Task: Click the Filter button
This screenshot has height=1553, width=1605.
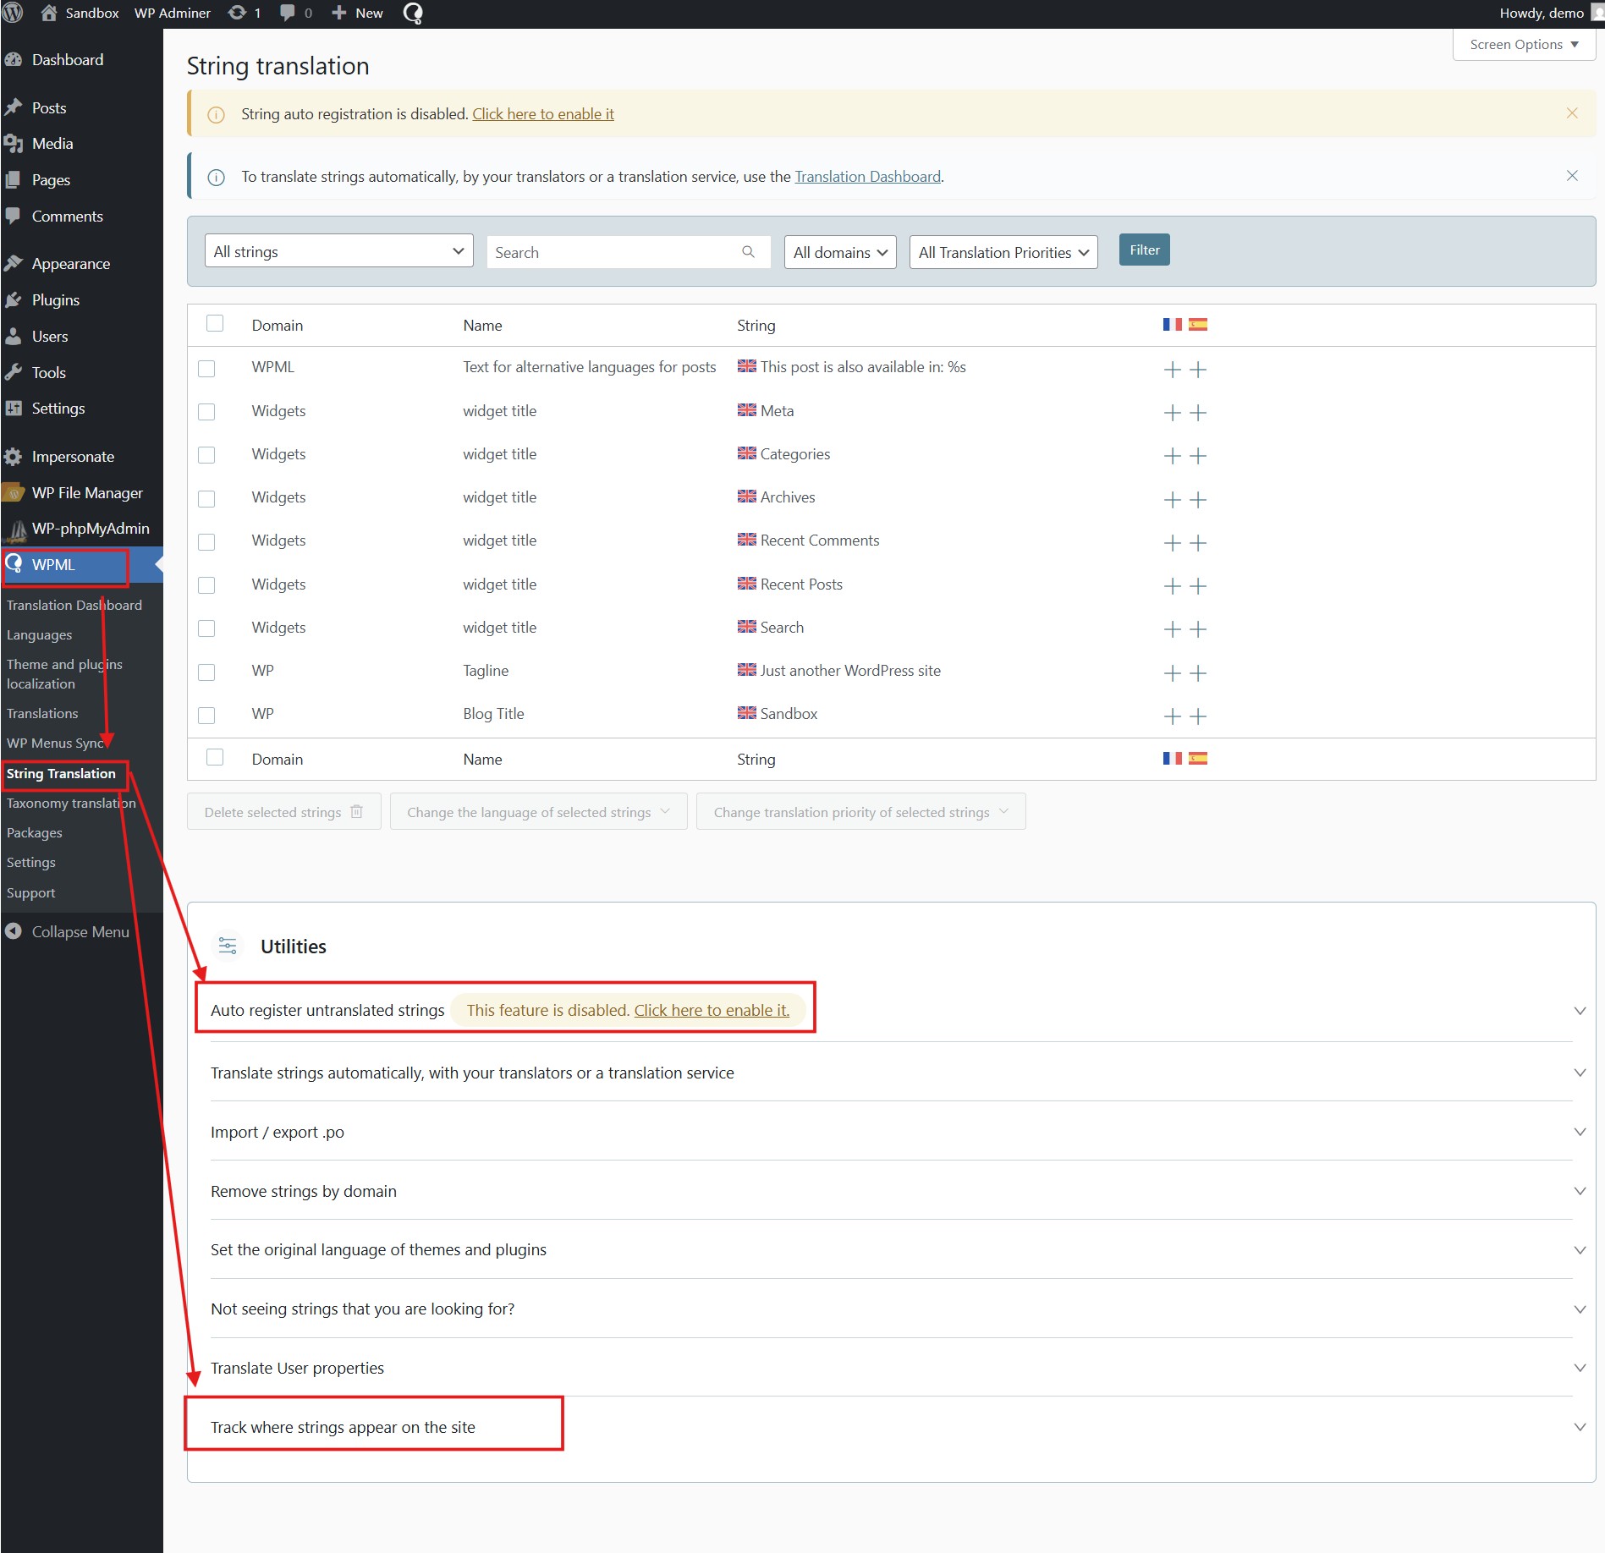Action: tap(1144, 250)
